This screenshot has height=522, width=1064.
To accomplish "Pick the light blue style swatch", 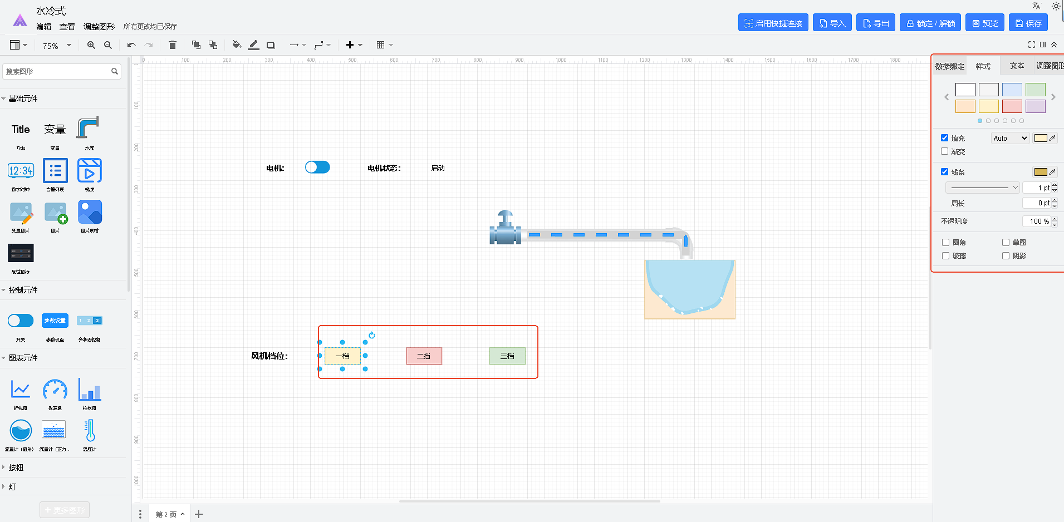I will [x=1012, y=90].
